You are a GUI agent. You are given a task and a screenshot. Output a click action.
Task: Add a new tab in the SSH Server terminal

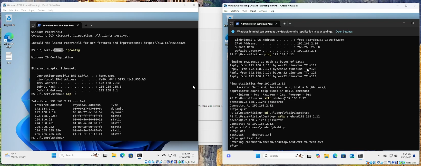pos(86,25)
